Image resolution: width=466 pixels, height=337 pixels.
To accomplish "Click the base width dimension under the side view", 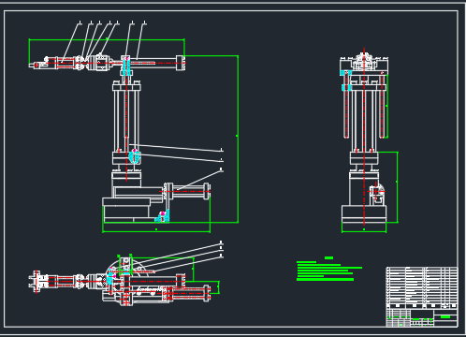I will (x=364, y=231).
